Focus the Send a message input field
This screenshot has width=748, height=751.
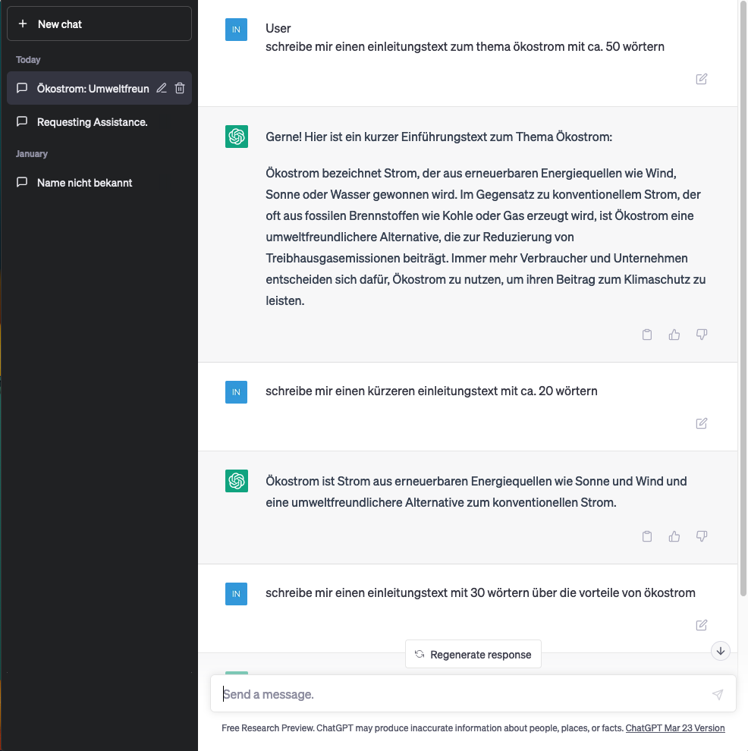point(463,694)
